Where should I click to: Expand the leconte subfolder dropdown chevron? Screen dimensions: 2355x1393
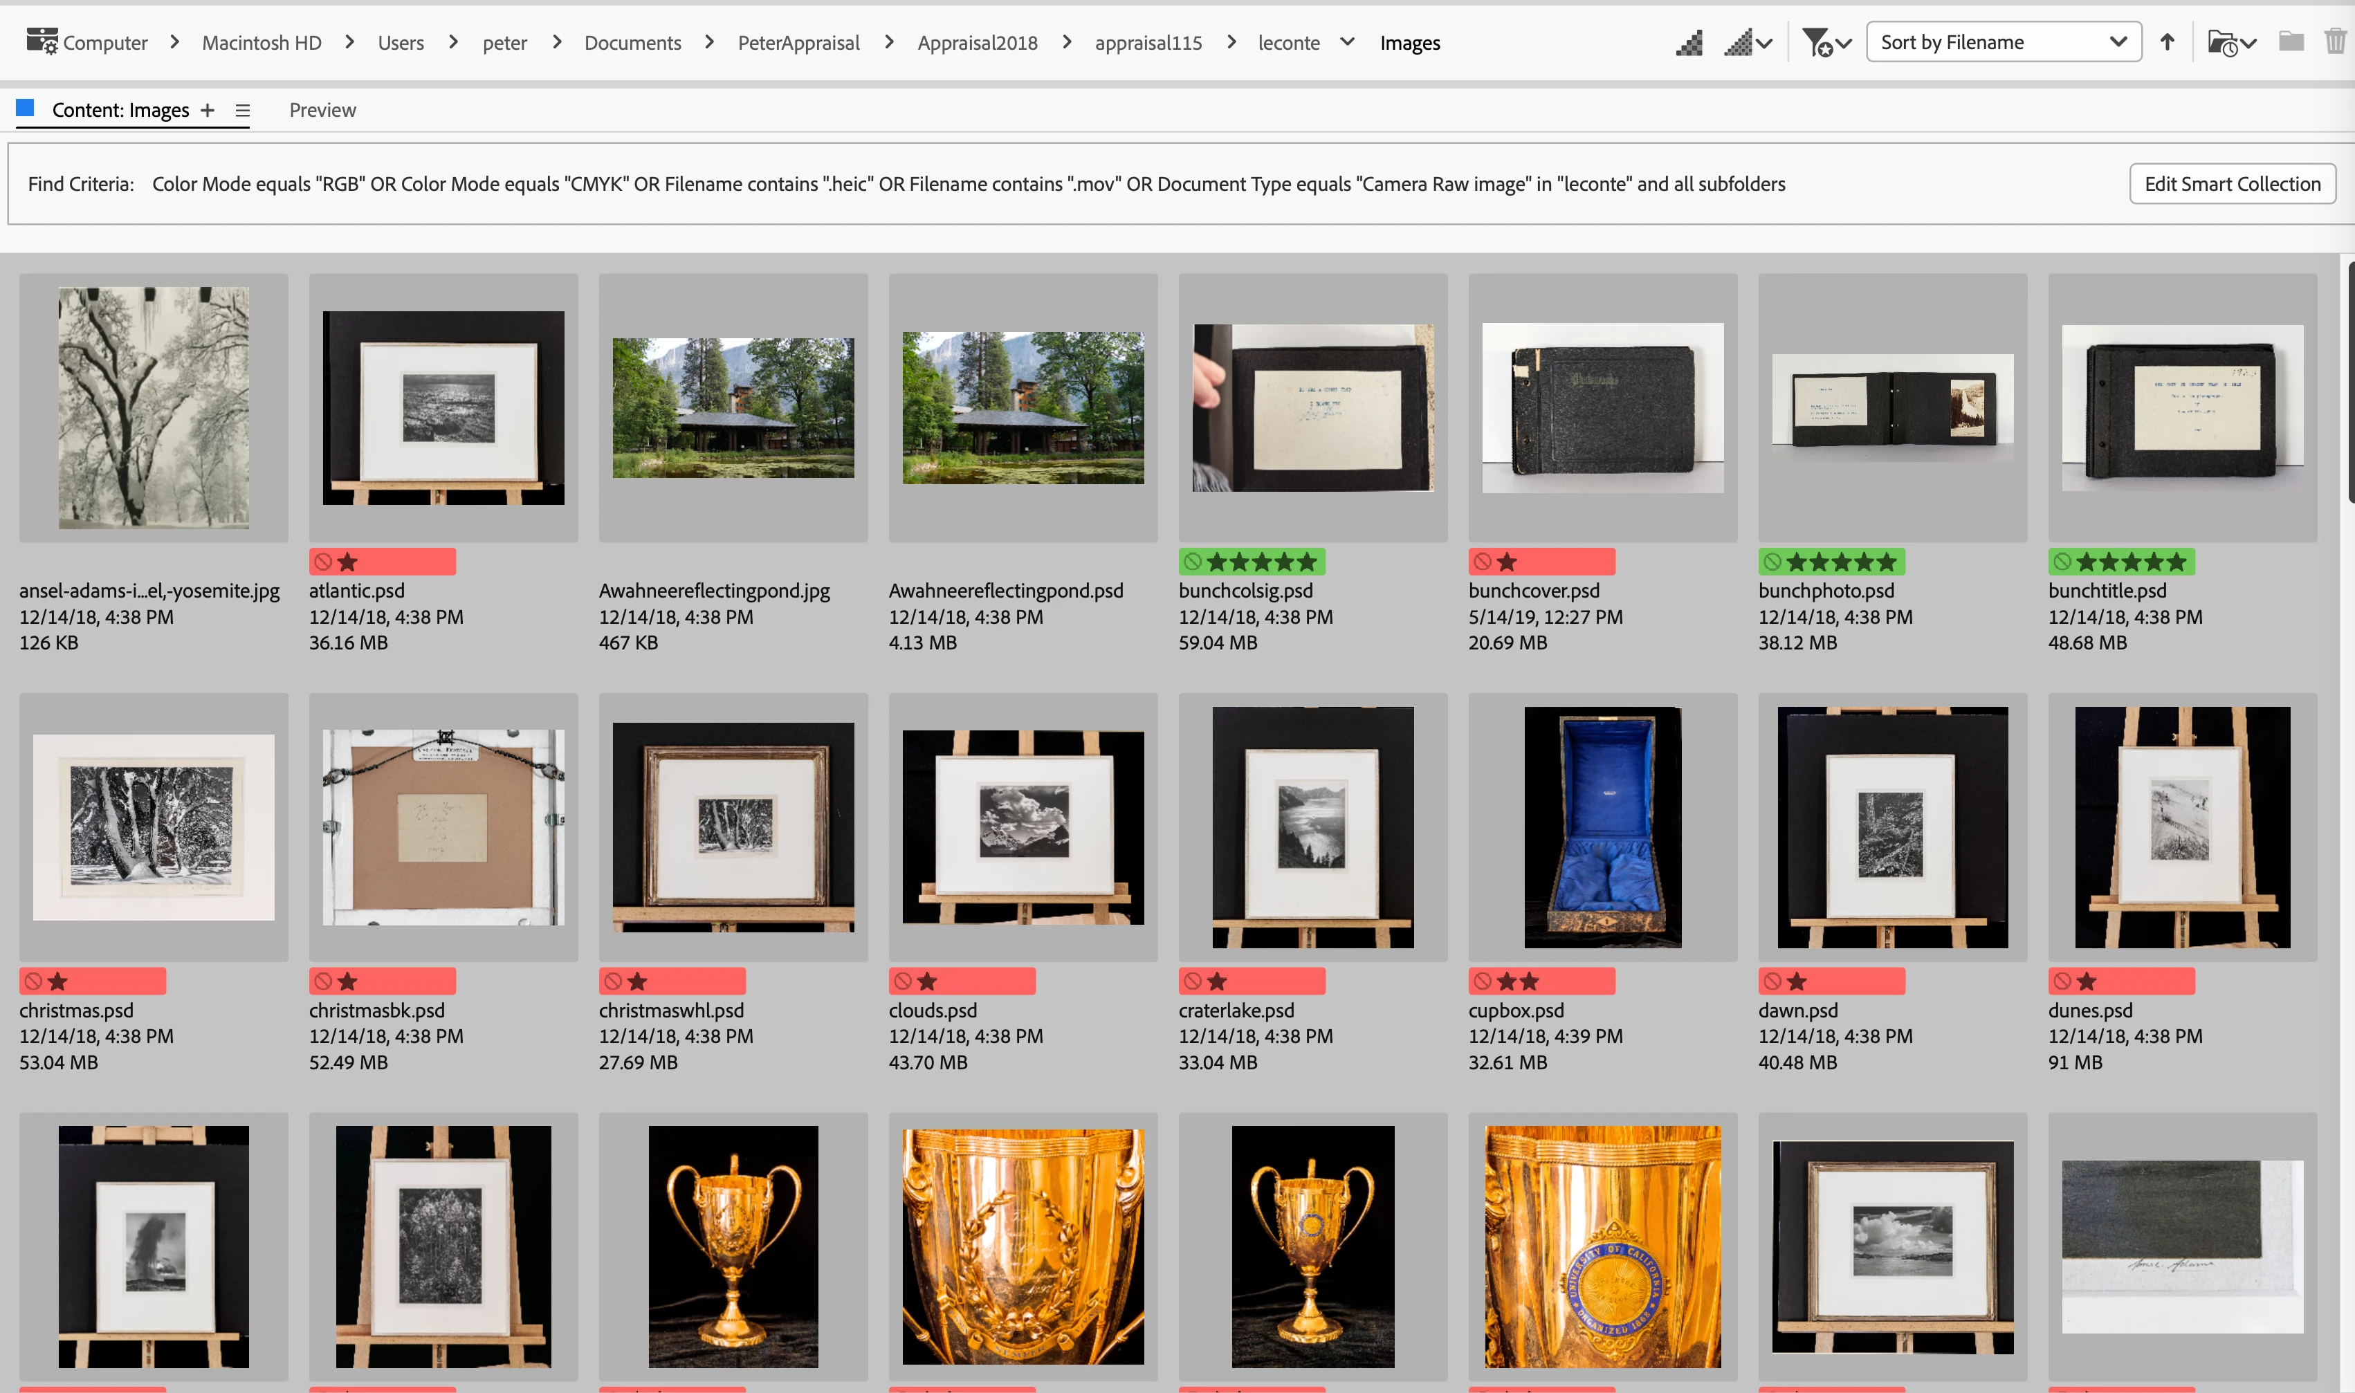(1347, 42)
